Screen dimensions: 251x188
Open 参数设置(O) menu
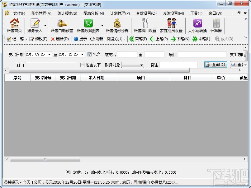(x=146, y=13)
